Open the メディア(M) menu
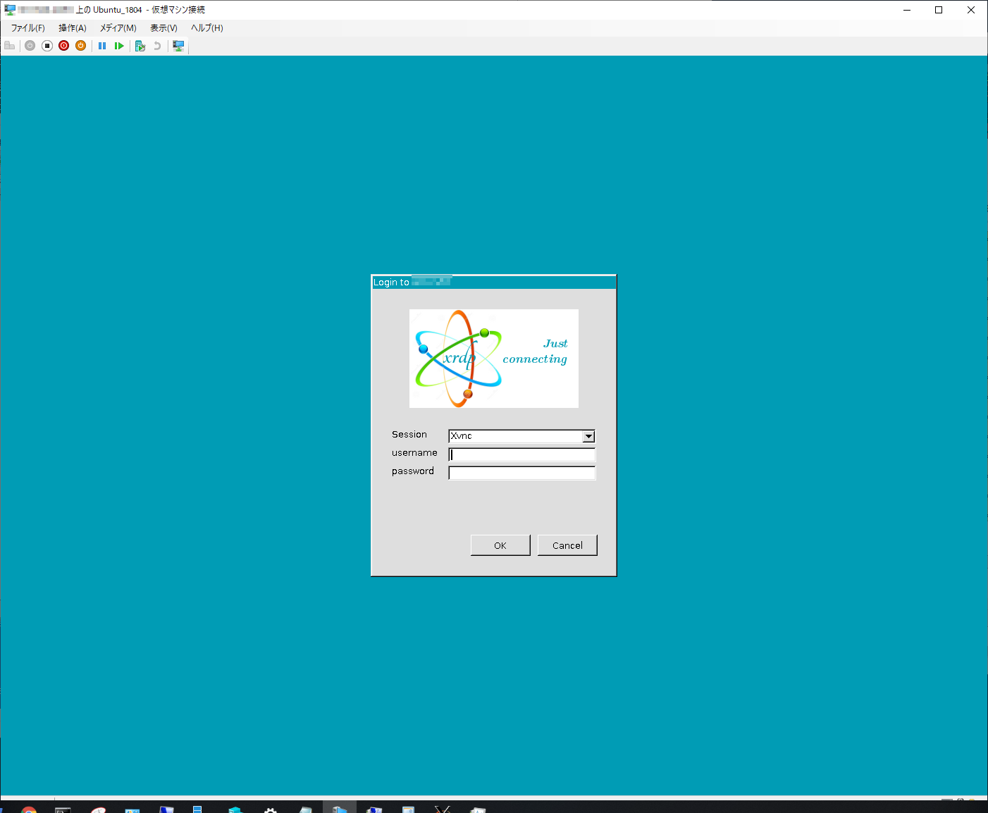Screen dimensions: 988x813 point(118,28)
